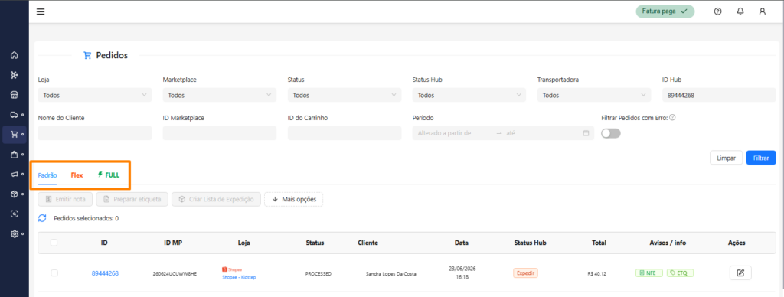Screen dimensions: 784x297
Task: Open notifications bell icon
Action: pyautogui.click(x=740, y=11)
